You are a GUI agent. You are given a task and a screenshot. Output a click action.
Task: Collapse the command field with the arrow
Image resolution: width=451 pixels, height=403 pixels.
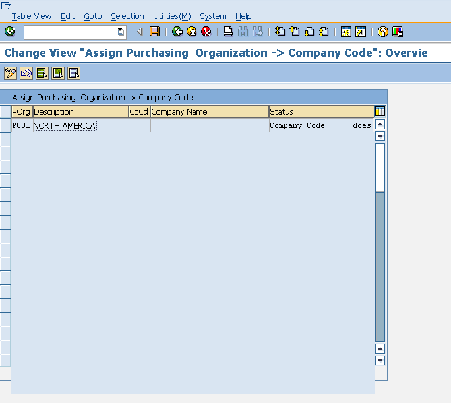pyautogui.click(x=140, y=32)
